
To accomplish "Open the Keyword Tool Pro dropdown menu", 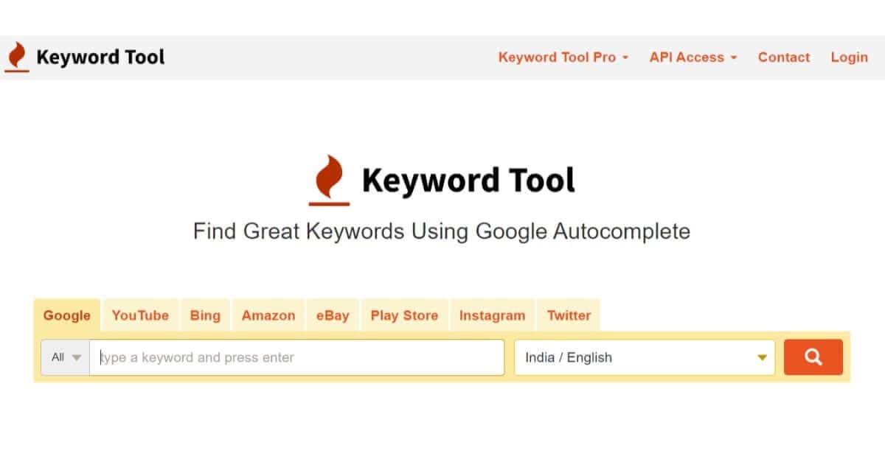I will coord(563,57).
